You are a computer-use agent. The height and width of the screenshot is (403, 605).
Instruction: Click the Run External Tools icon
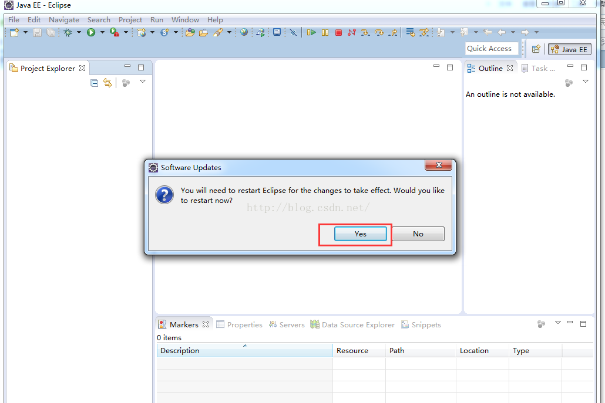click(x=114, y=32)
